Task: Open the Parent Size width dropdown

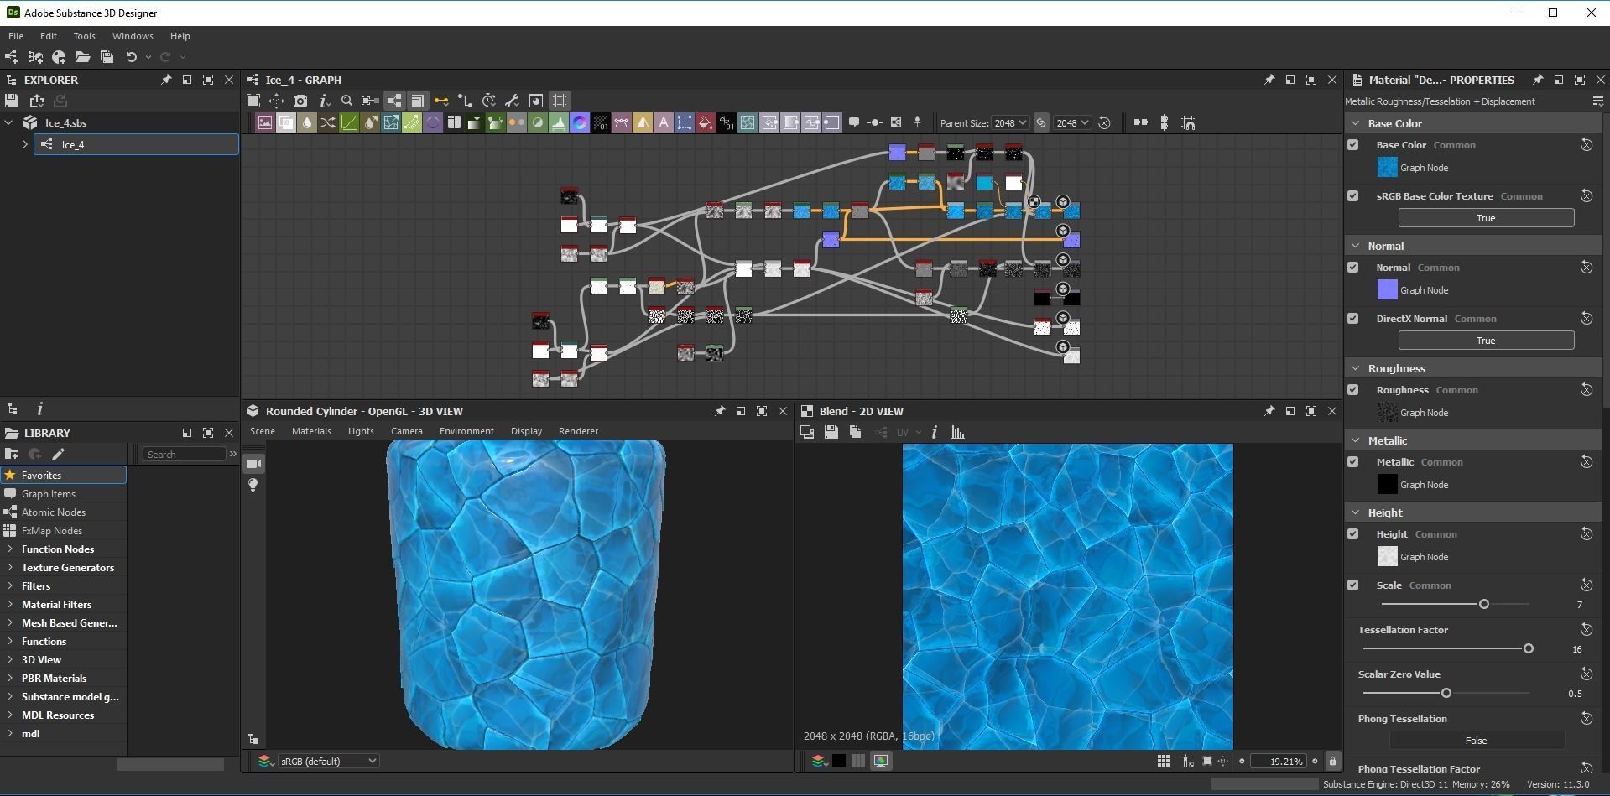Action: click(1010, 122)
